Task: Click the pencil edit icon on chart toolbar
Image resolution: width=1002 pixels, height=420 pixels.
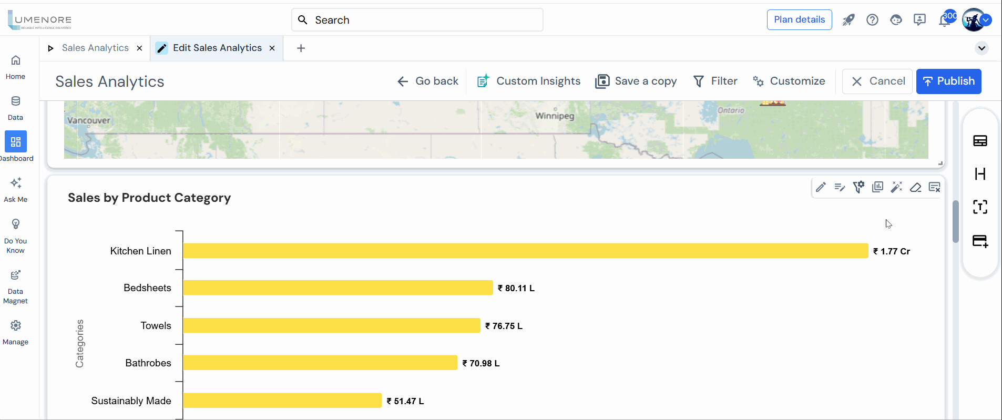Action: point(821,187)
